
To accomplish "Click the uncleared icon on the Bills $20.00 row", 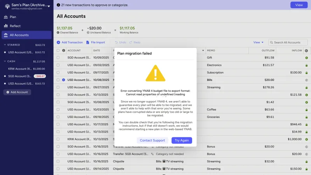I will pos(306,80).
